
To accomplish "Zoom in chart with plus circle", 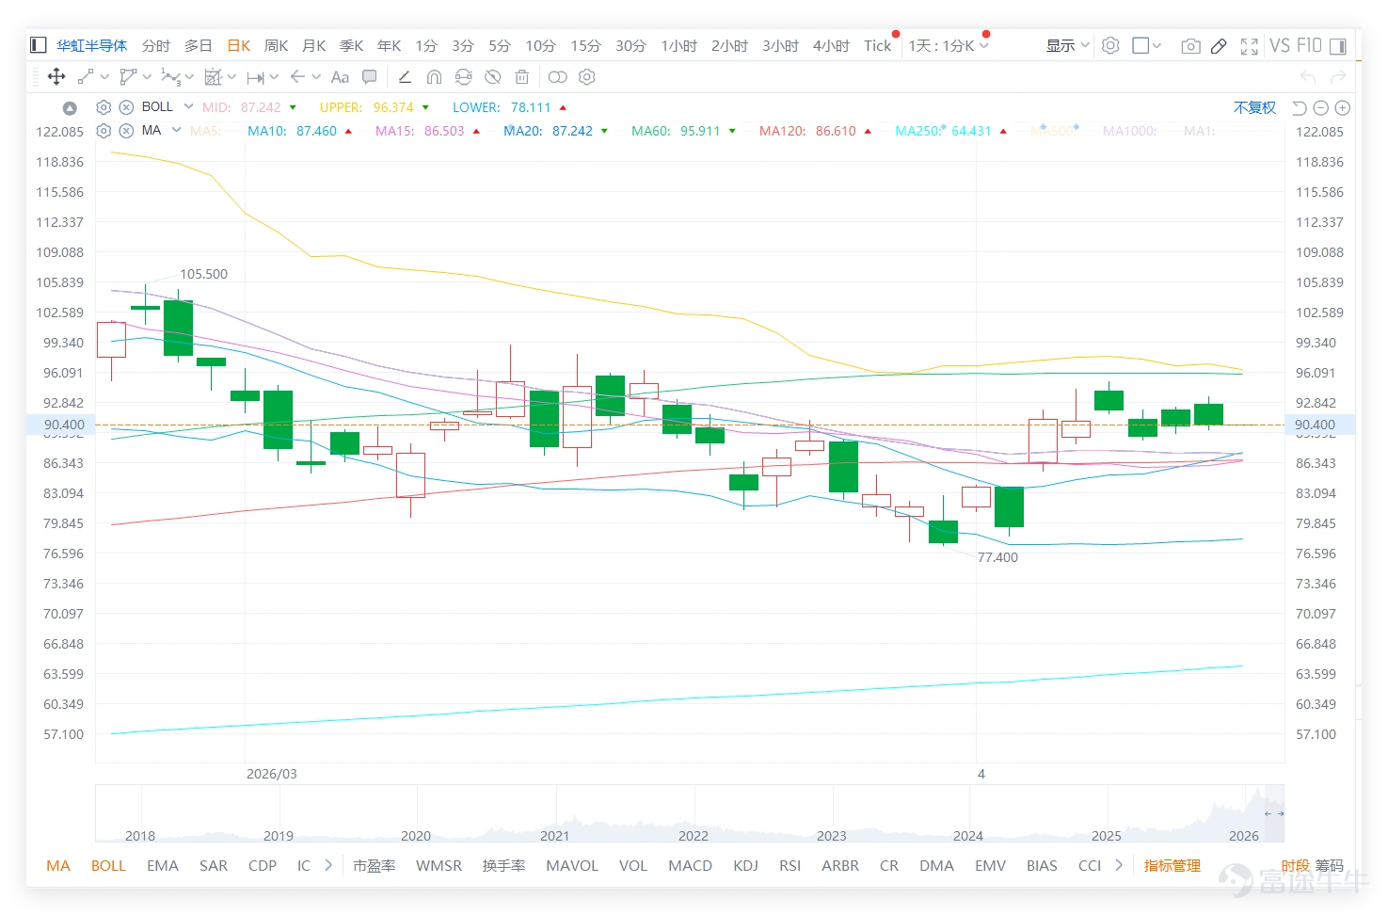I will [x=1343, y=108].
